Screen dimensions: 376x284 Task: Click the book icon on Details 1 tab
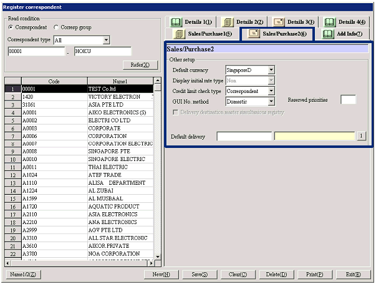click(176, 22)
